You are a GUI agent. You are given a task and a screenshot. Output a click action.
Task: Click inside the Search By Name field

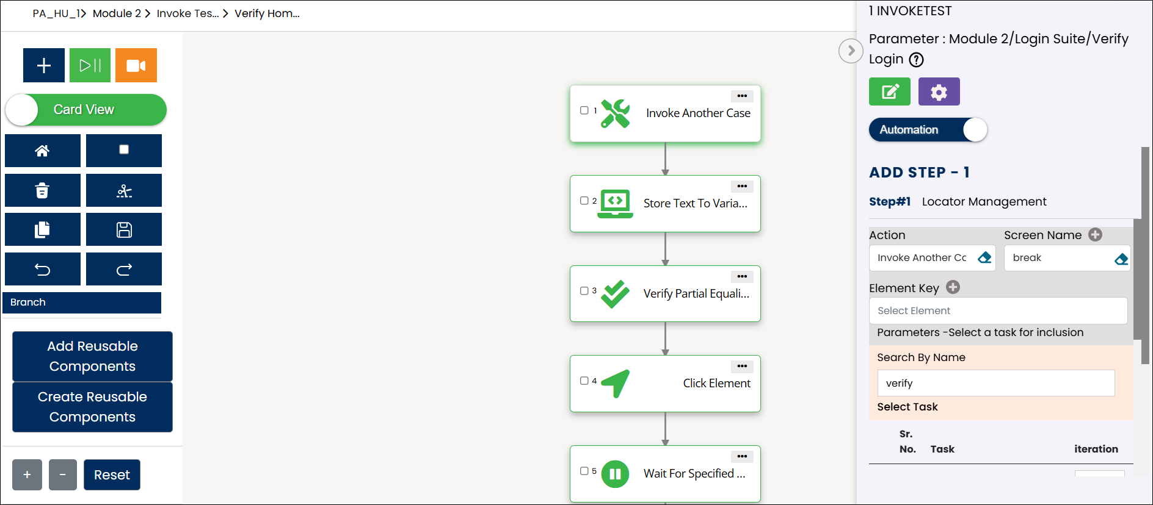pos(995,383)
